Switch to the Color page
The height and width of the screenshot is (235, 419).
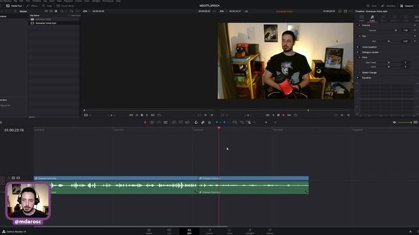[x=230, y=231]
